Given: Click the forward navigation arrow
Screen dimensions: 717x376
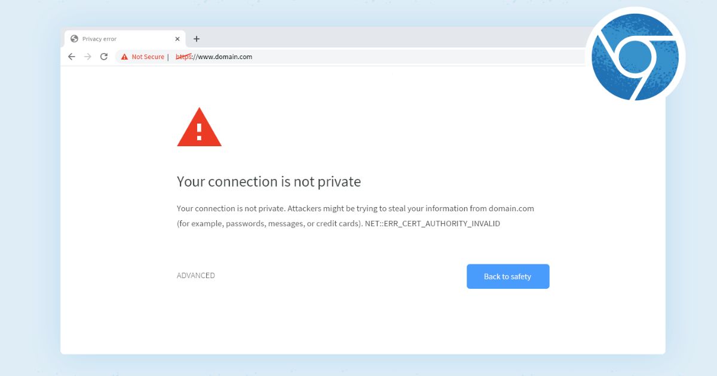Looking at the screenshot, I should [x=88, y=56].
